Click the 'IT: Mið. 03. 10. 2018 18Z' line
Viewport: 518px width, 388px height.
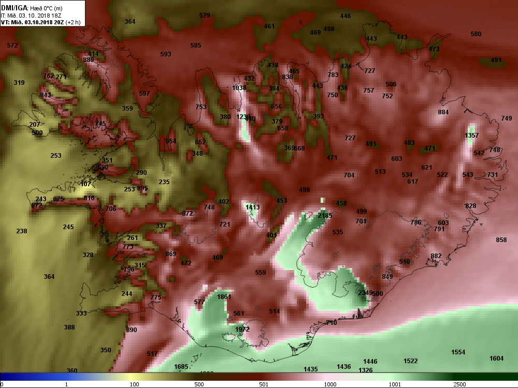point(31,16)
